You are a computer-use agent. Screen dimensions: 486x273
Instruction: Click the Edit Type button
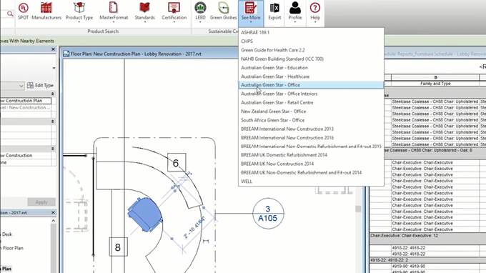(40, 85)
